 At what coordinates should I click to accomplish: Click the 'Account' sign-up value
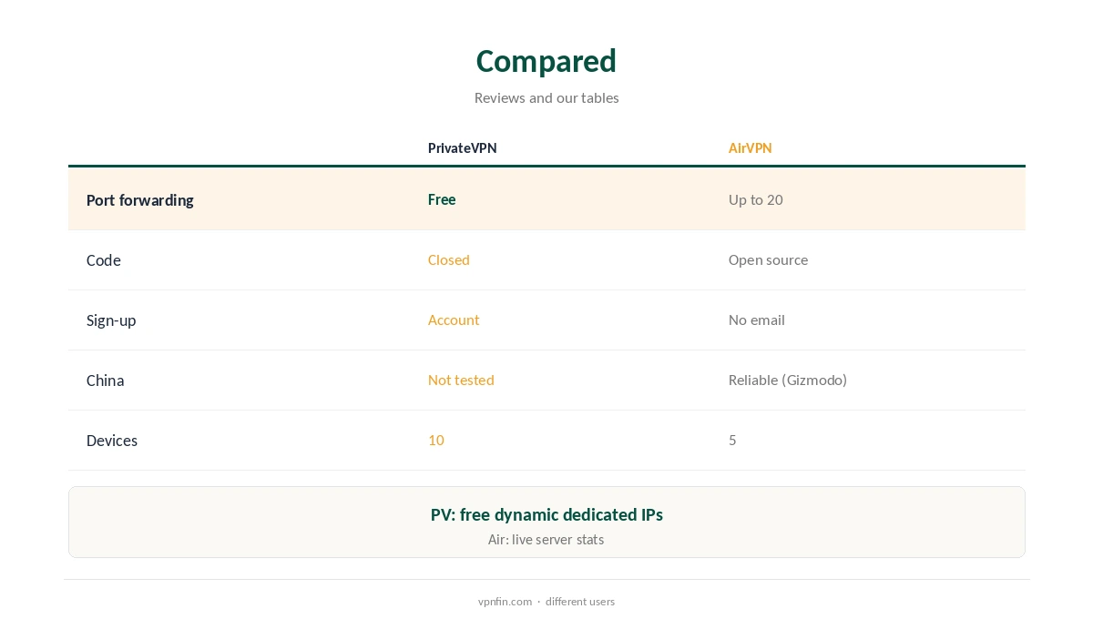(454, 320)
